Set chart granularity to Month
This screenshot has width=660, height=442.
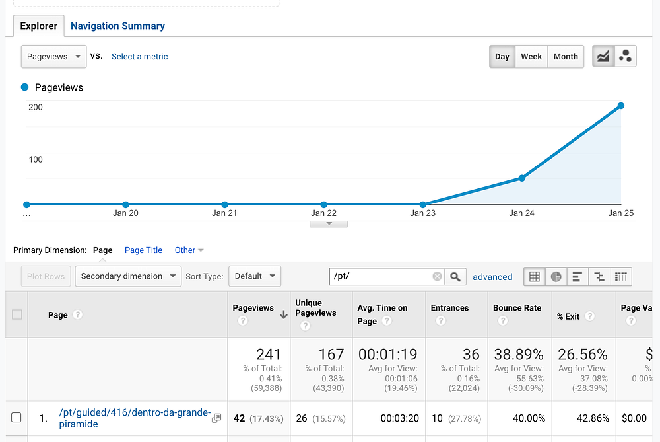pyautogui.click(x=566, y=56)
